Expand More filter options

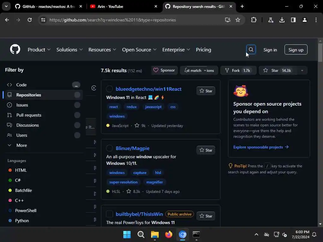tap(43, 145)
